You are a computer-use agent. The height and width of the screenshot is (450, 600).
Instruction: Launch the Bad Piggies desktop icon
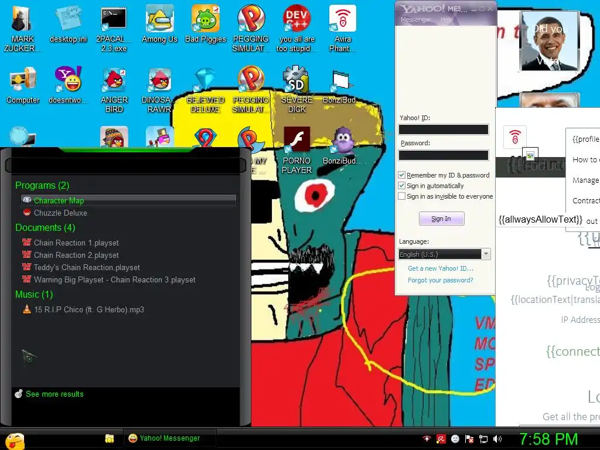click(x=206, y=25)
